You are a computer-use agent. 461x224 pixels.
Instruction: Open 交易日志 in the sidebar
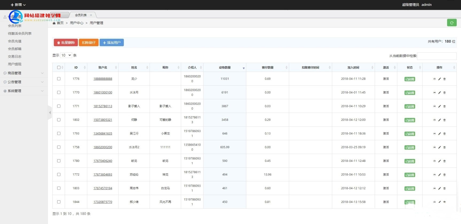pos(15,57)
